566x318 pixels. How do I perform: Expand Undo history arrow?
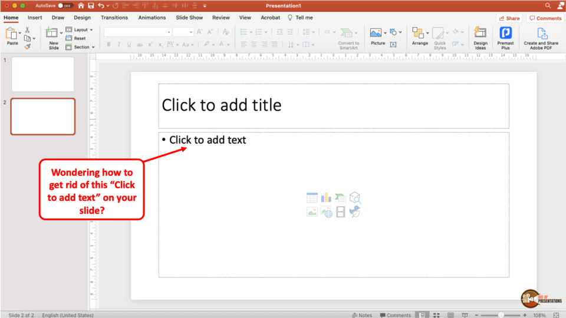point(108,6)
